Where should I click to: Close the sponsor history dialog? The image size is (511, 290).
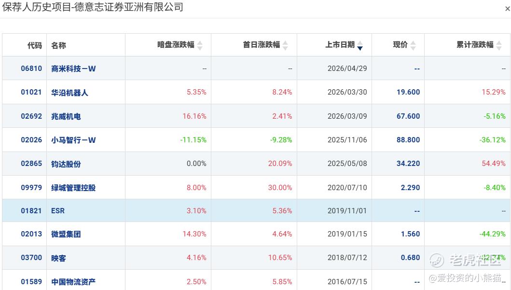507,9
